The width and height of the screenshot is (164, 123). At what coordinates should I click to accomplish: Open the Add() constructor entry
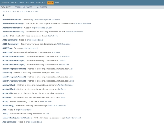pos(5,114)
